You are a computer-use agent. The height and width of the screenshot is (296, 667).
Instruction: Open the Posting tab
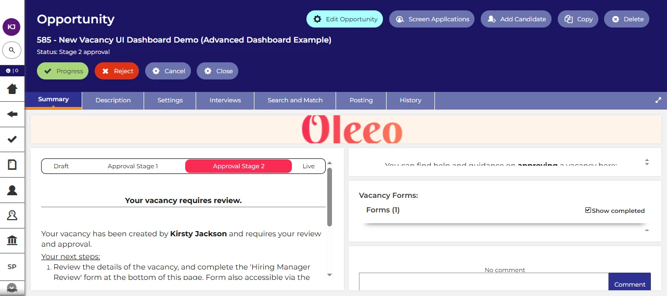click(361, 100)
